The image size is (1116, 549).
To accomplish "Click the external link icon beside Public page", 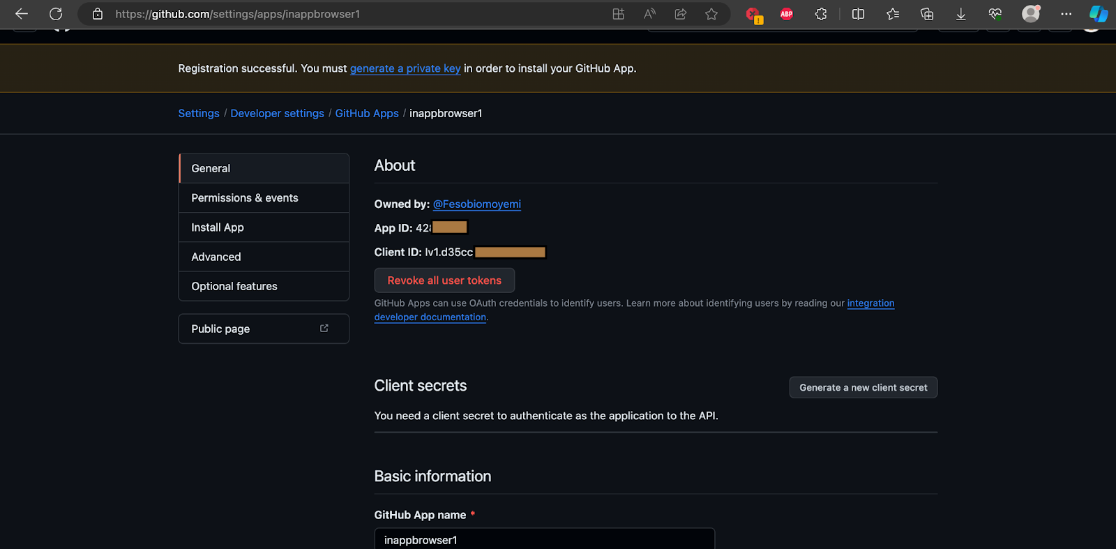I will [x=324, y=328].
